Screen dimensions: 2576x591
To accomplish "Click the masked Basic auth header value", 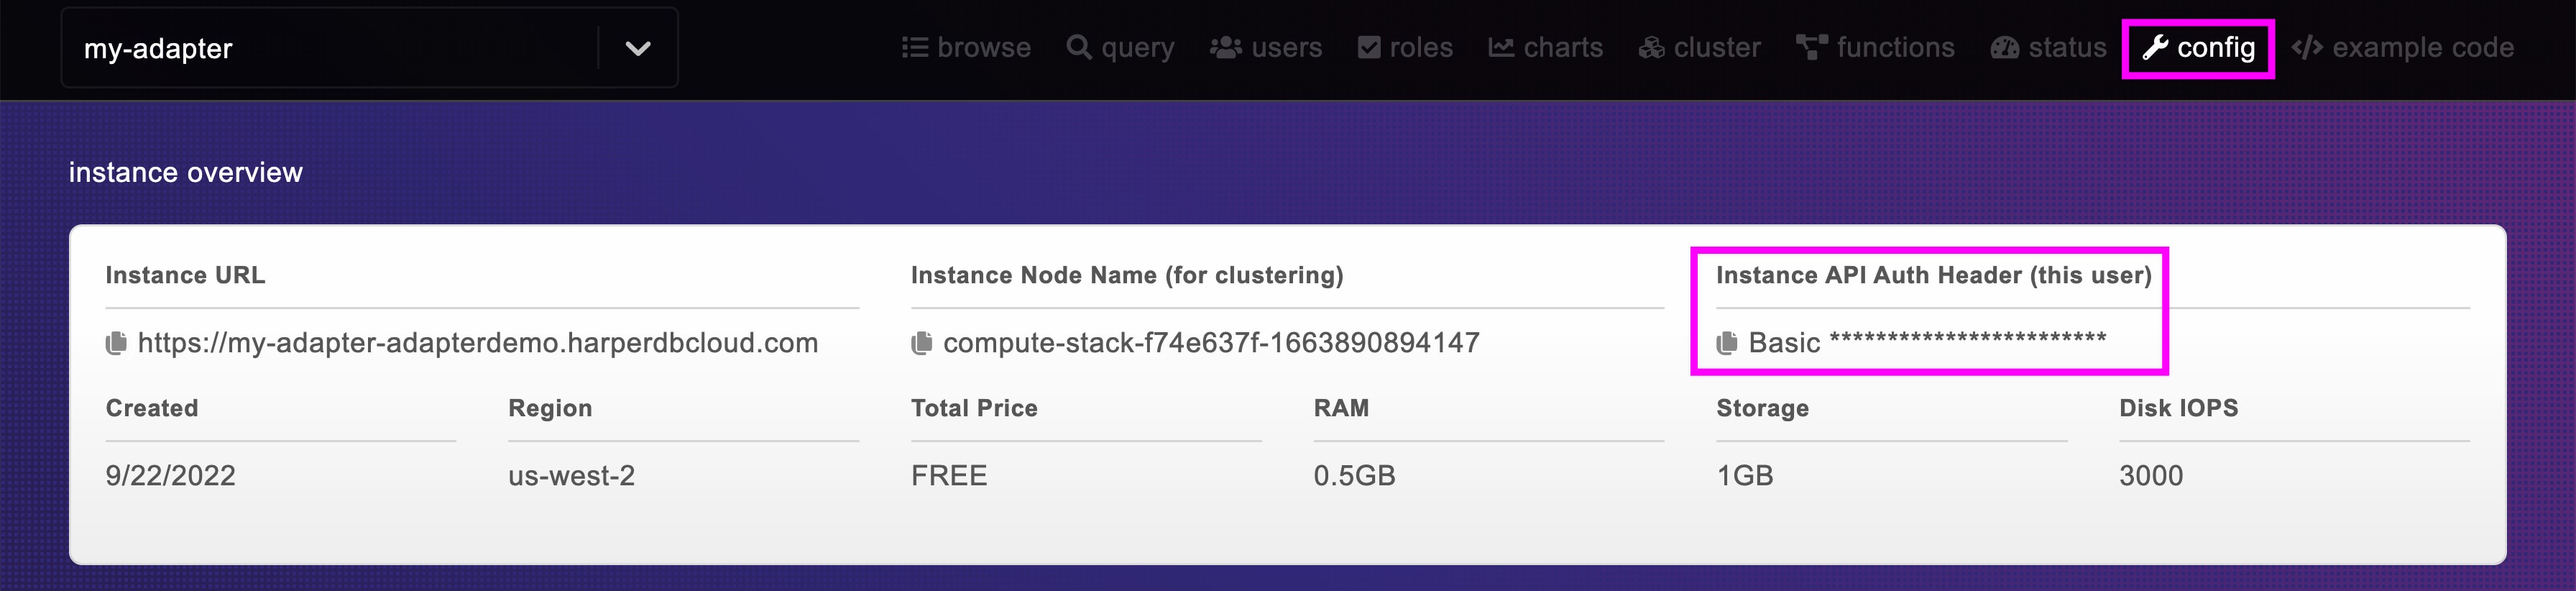I will pos(1927,342).
